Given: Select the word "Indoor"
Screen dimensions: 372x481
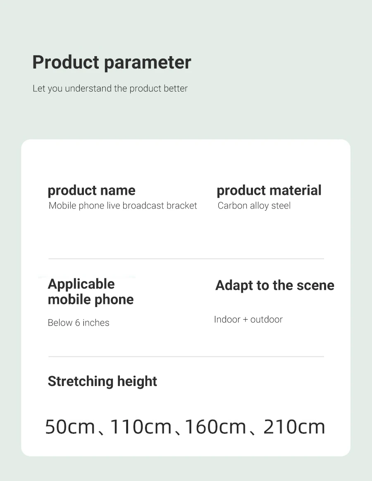Looking at the screenshot, I should pyautogui.click(x=227, y=320).
